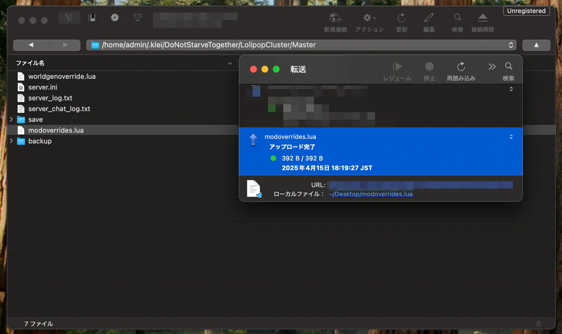Open the History clock icon
The image size is (562, 334).
tap(115, 18)
